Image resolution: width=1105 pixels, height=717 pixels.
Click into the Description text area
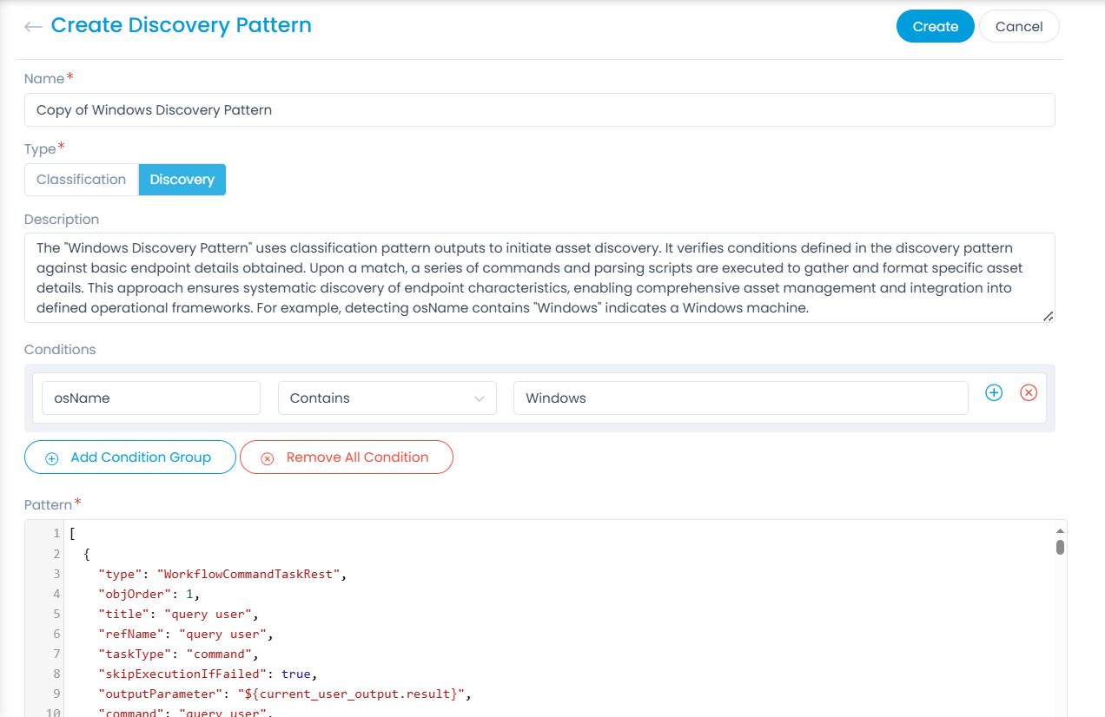[539, 278]
